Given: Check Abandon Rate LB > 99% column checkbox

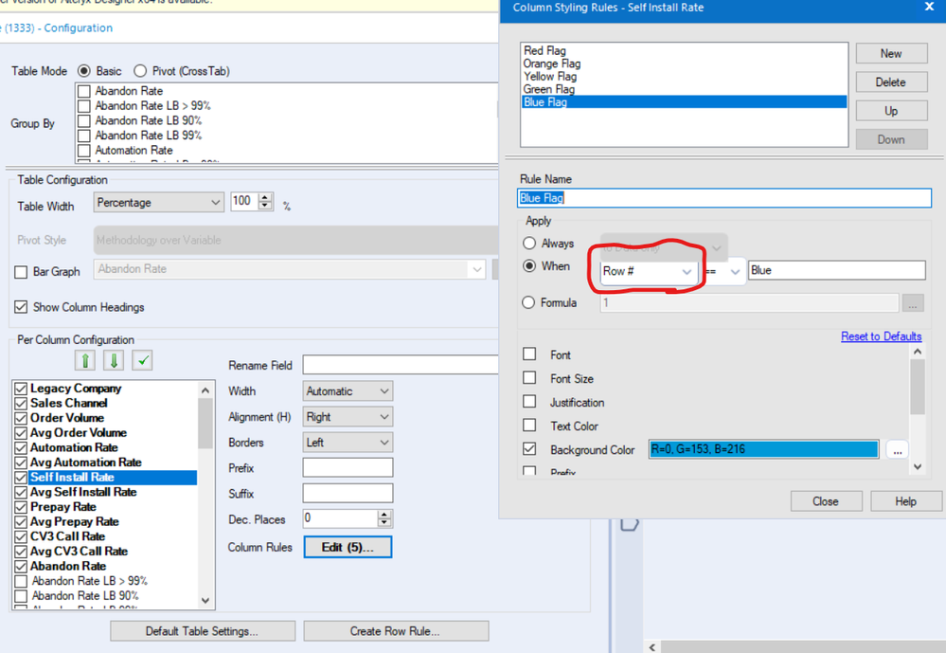Looking at the screenshot, I should 21,581.
